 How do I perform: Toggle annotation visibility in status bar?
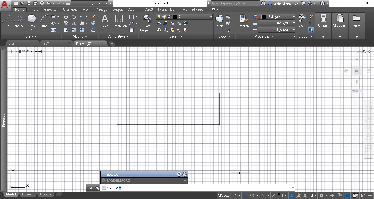tap(292, 195)
